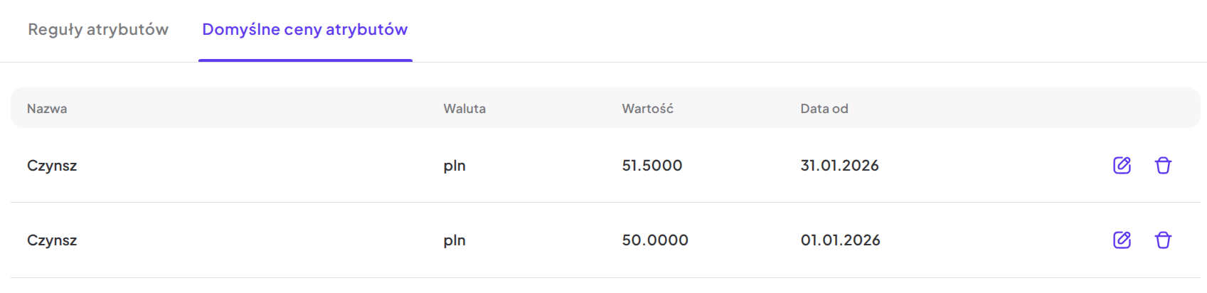
Task: Open the Domyślne ceny atrybutów tab
Action: (304, 29)
